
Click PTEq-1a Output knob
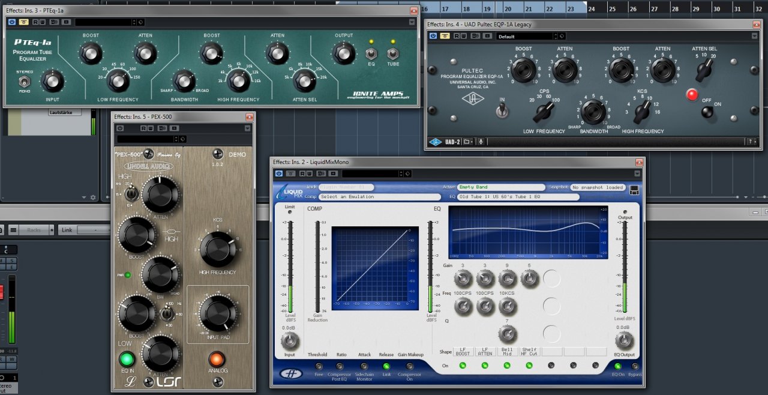pos(344,54)
